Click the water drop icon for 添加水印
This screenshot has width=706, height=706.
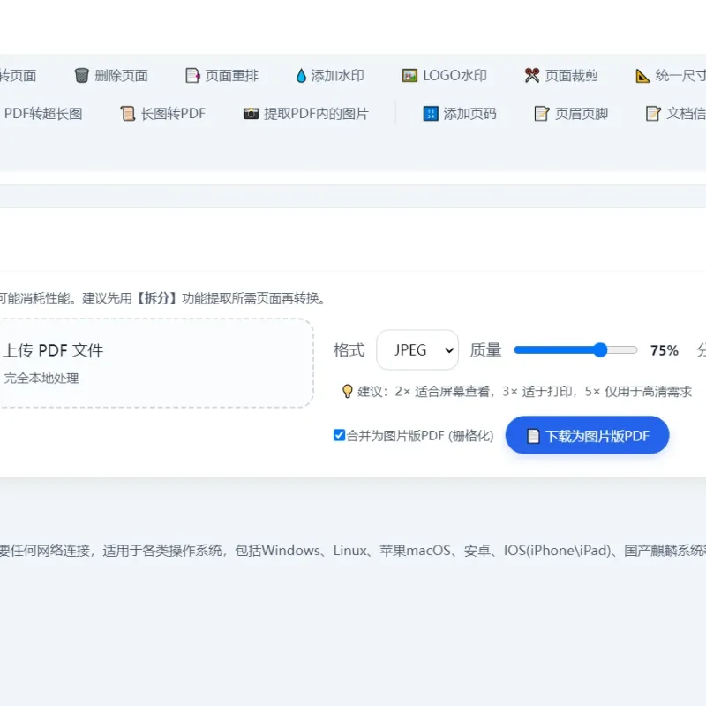point(301,75)
